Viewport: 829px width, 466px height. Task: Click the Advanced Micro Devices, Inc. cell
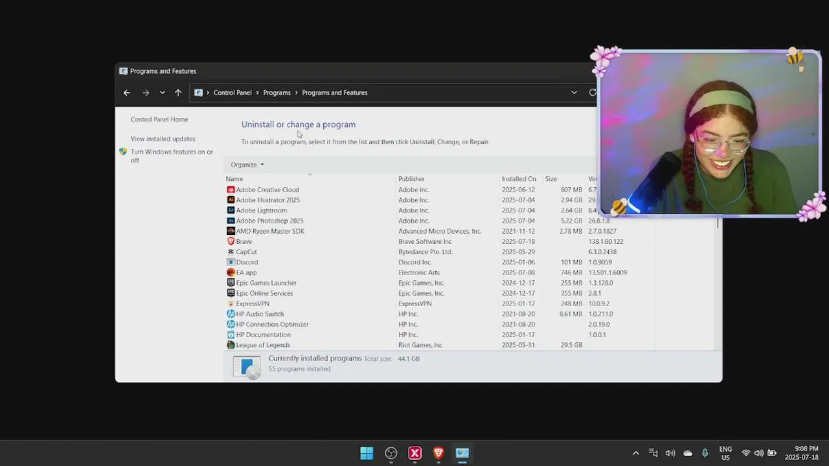(x=440, y=231)
